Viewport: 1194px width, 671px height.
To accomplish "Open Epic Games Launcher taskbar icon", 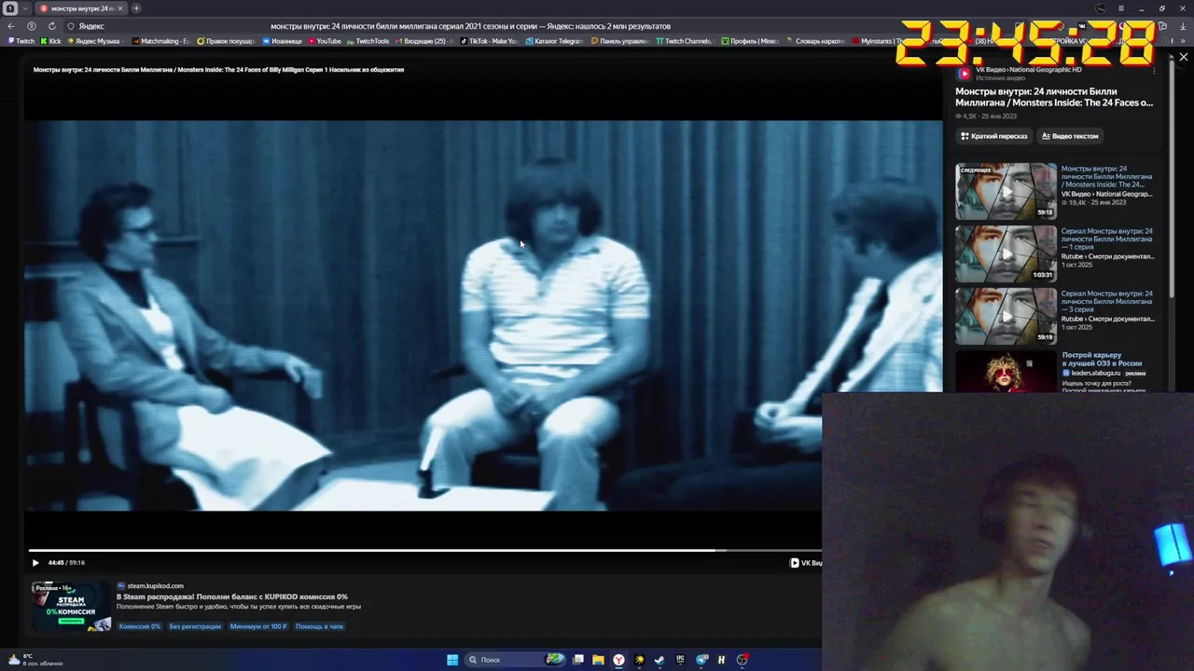I will (680, 660).
